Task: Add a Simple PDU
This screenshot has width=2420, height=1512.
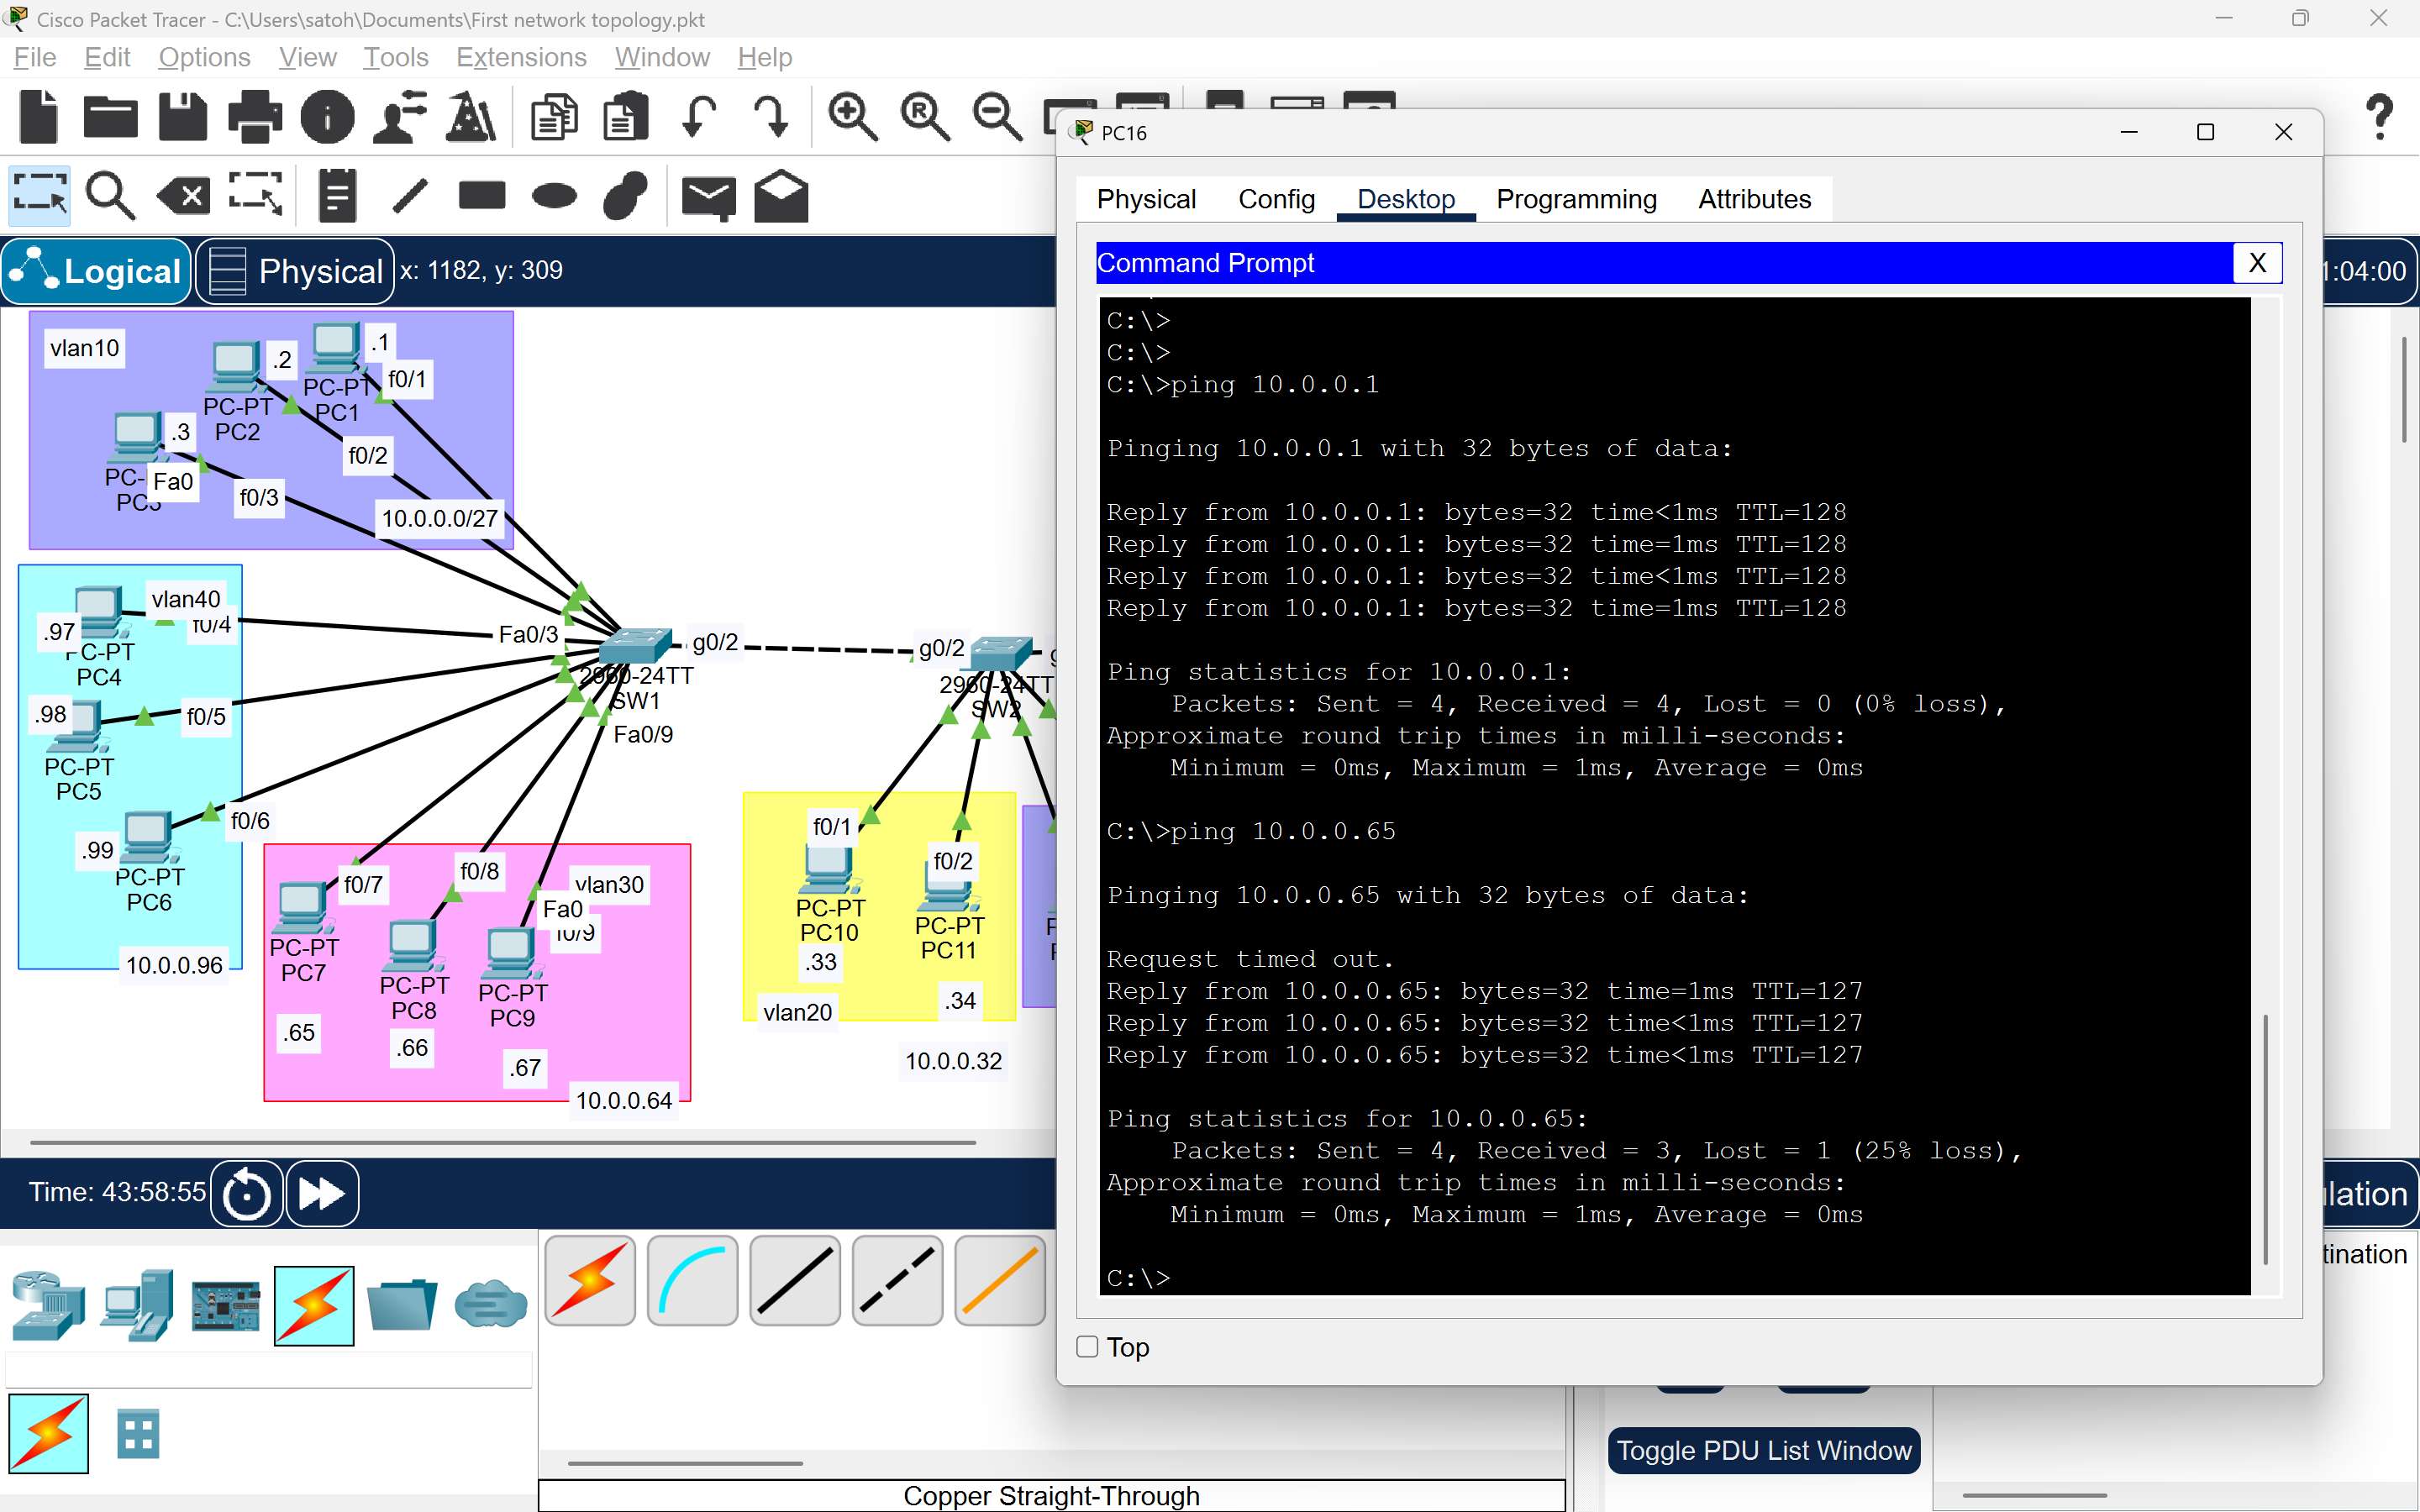Action: [709, 195]
